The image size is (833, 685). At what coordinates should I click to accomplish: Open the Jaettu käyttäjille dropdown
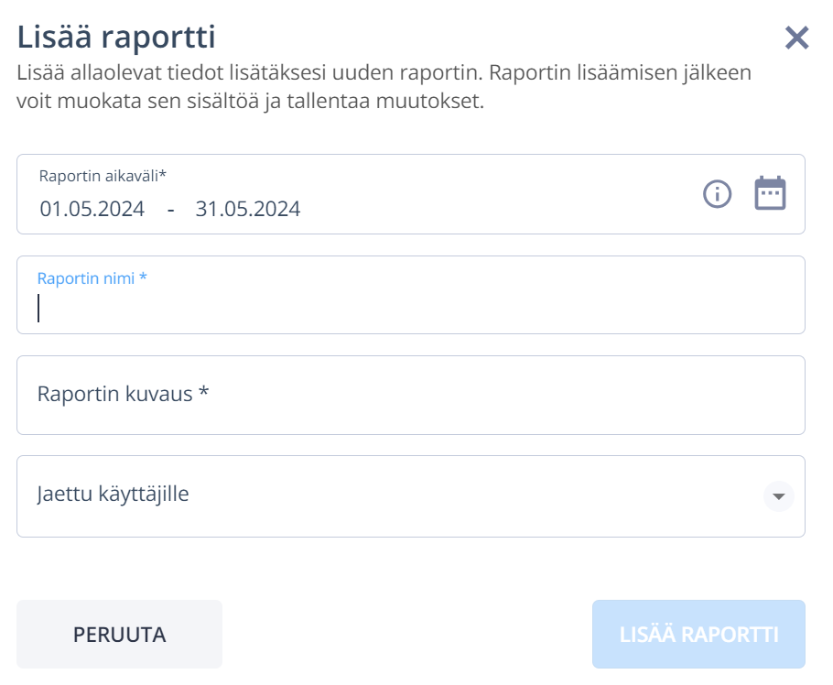pyautogui.click(x=411, y=495)
